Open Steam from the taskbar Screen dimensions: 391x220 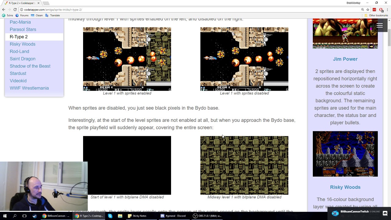point(35,216)
